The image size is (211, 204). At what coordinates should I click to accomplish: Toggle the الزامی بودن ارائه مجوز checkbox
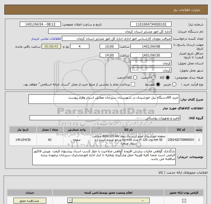(184, 201)
